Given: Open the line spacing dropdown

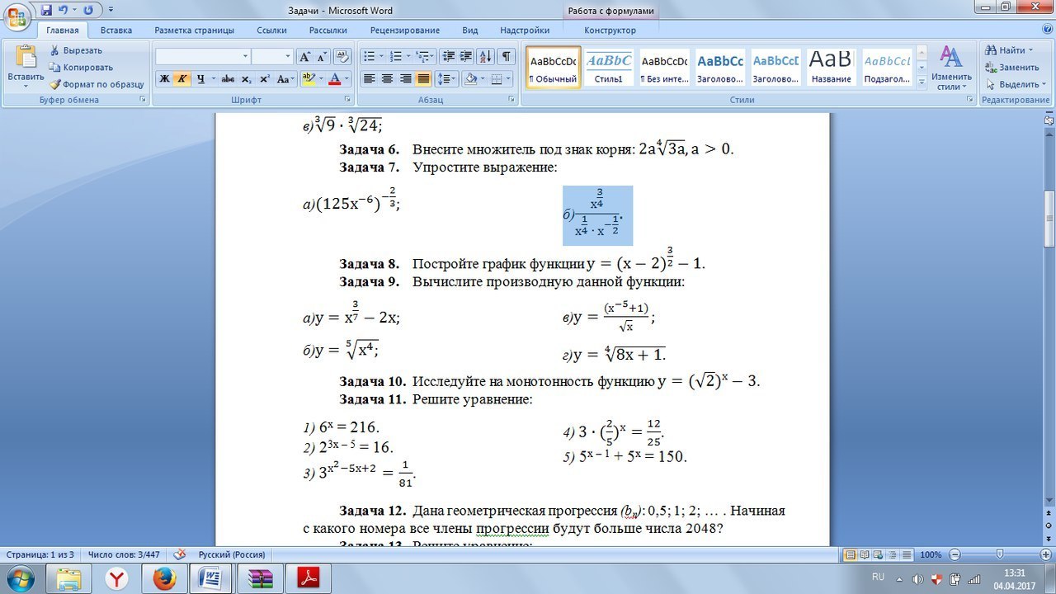Looking at the screenshot, I should pyautogui.click(x=446, y=79).
